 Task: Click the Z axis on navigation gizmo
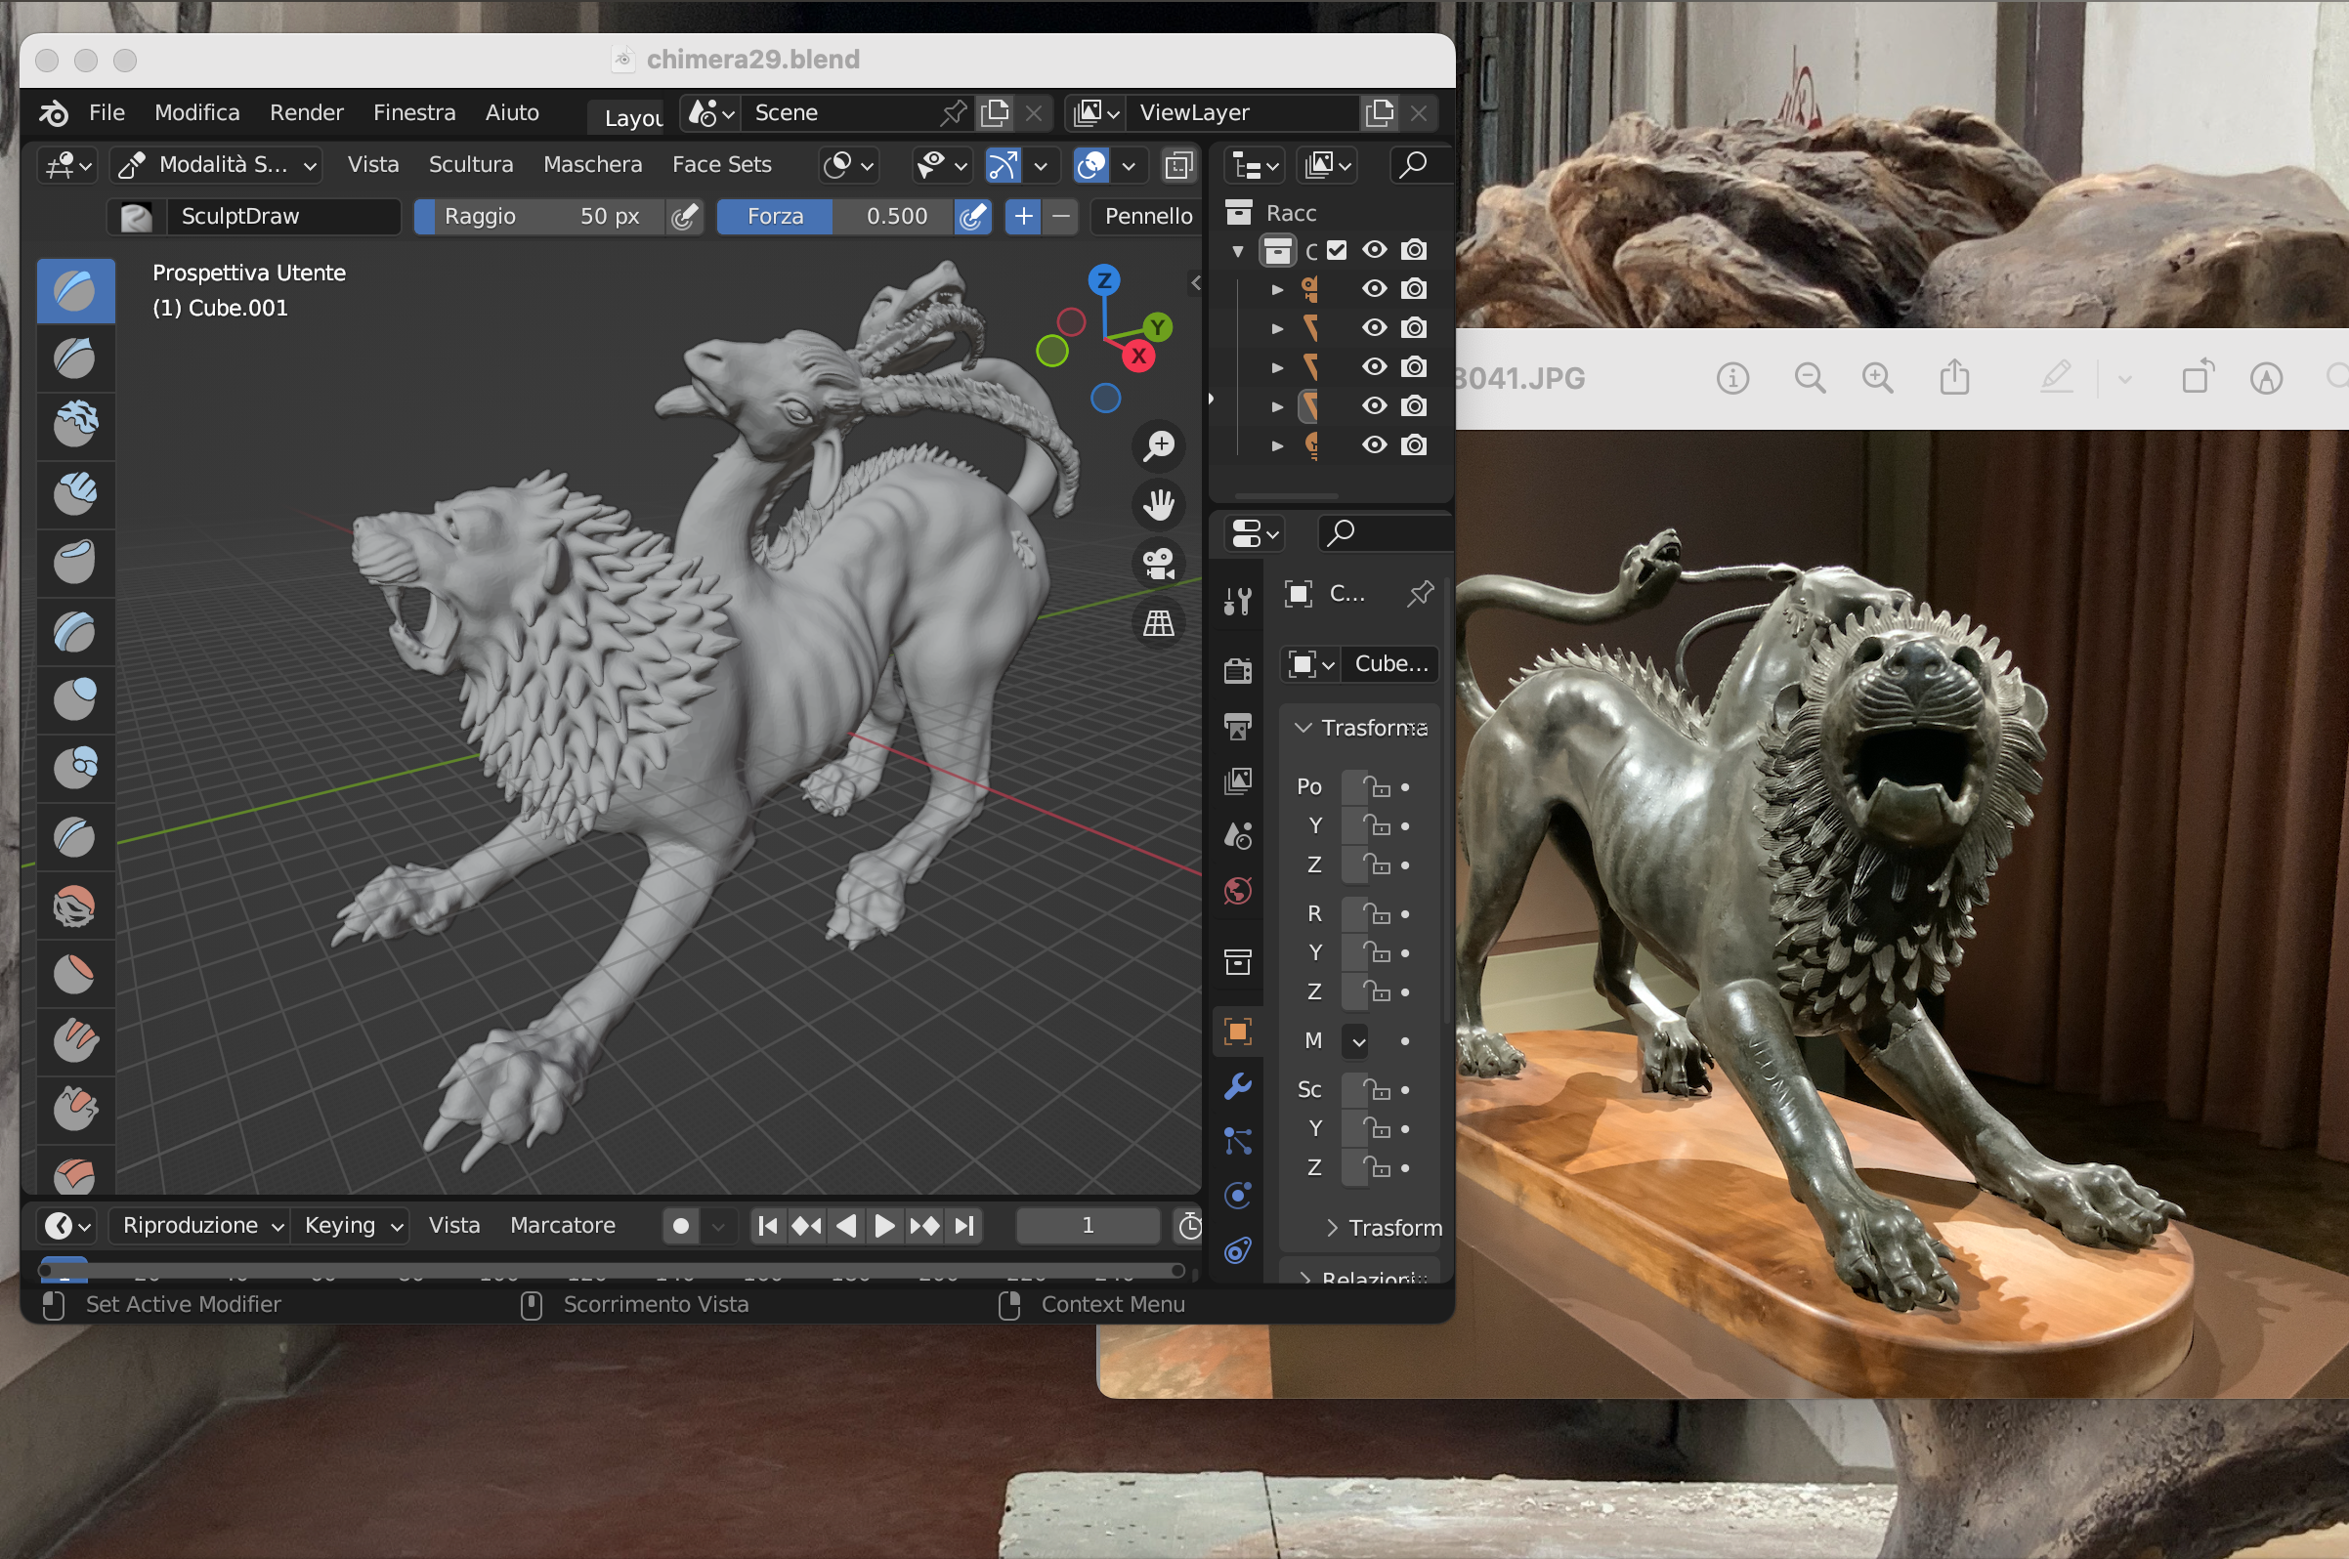(1104, 280)
